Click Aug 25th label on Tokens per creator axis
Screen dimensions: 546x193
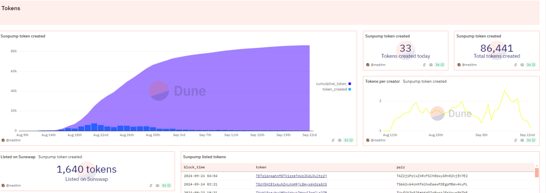pos(436,134)
